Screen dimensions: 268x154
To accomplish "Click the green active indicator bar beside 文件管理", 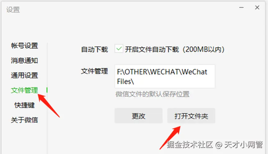I will tap(47, 90).
